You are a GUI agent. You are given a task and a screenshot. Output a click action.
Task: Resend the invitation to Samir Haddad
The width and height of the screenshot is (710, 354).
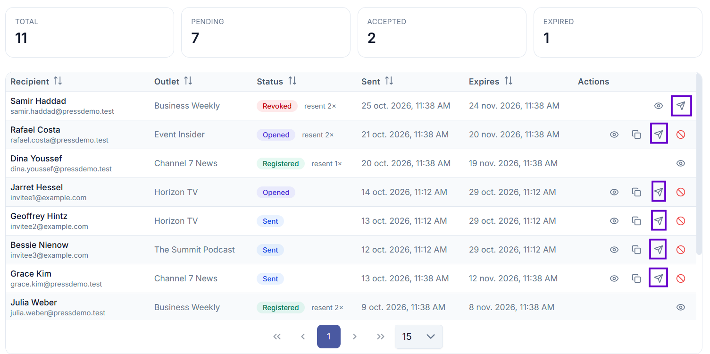(681, 106)
